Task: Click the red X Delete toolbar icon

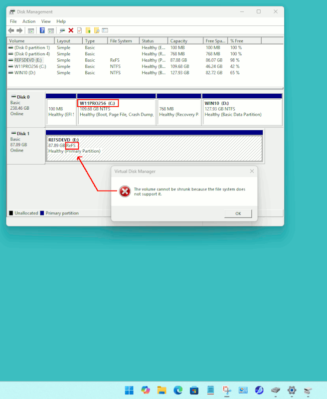Action: (71, 30)
